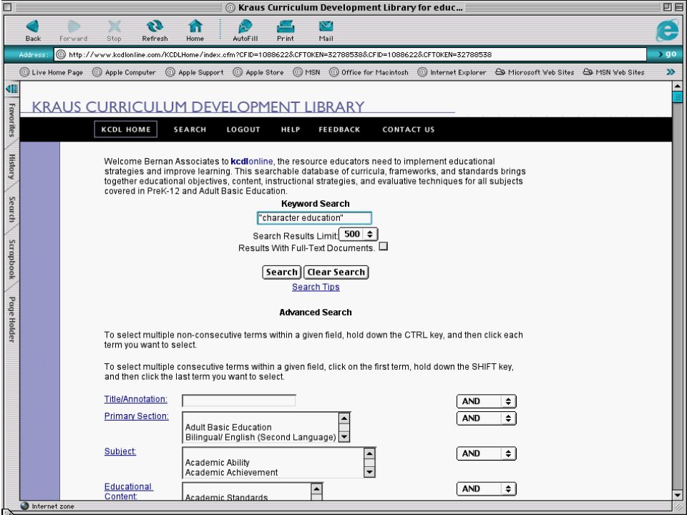This screenshot has width=687, height=515.
Task: Open the Favorites side tab
Action: click(12, 120)
